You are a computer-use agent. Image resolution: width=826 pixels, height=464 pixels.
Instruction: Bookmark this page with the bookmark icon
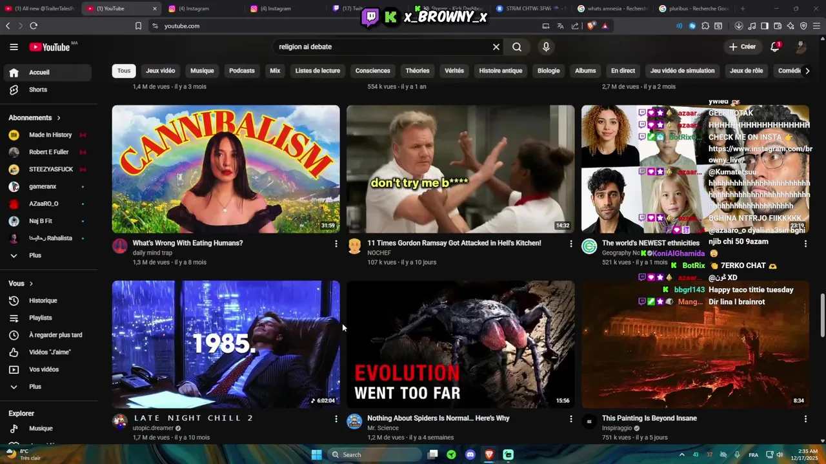coord(138,26)
